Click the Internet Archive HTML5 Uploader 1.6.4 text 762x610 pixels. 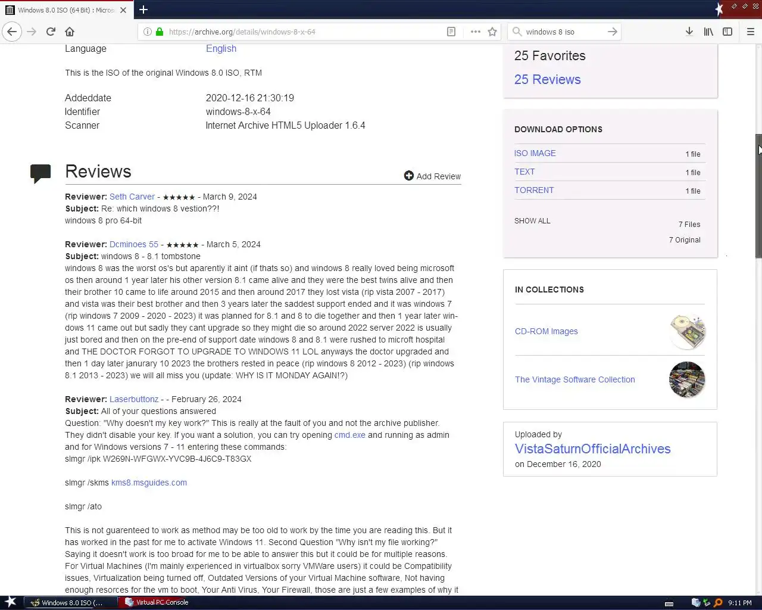(285, 125)
